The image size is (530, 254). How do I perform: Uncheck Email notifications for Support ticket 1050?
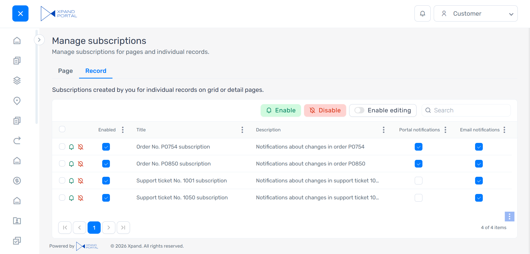[479, 198]
